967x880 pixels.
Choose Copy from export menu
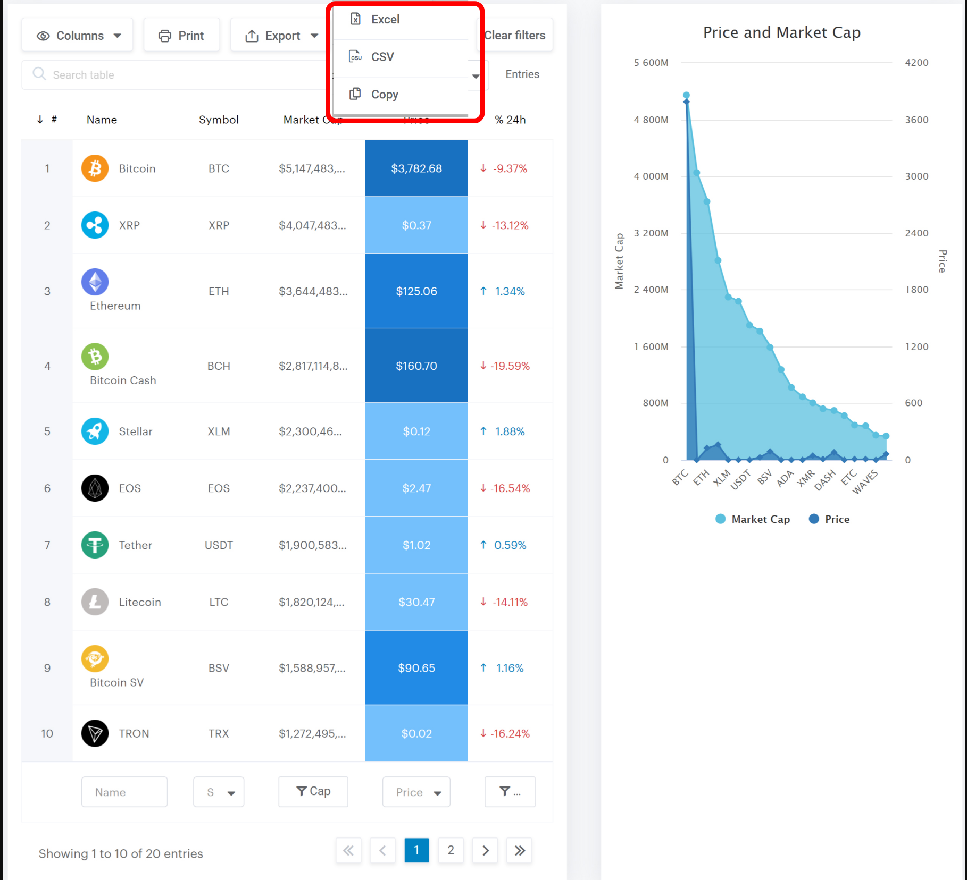click(x=401, y=95)
